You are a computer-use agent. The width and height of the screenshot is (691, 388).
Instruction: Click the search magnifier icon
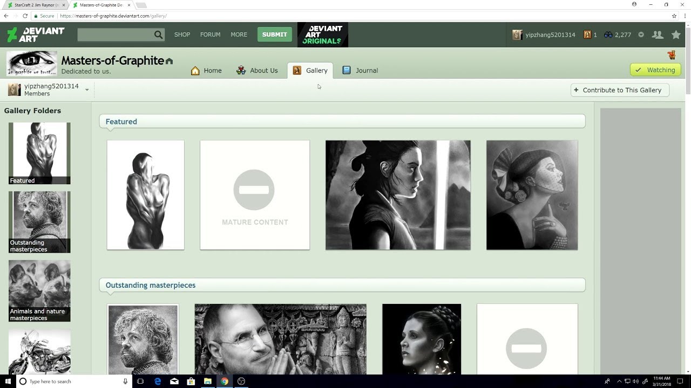[x=158, y=34]
